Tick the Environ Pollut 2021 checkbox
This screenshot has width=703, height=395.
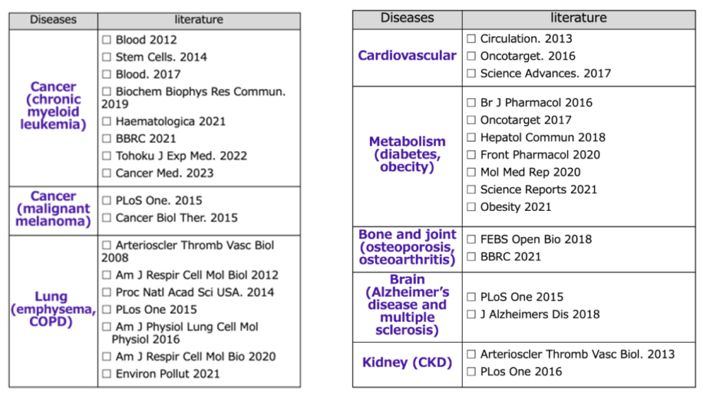[106, 374]
